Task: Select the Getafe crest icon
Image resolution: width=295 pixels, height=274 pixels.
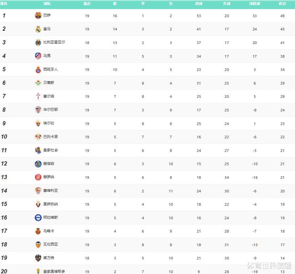Action: tap(38, 164)
